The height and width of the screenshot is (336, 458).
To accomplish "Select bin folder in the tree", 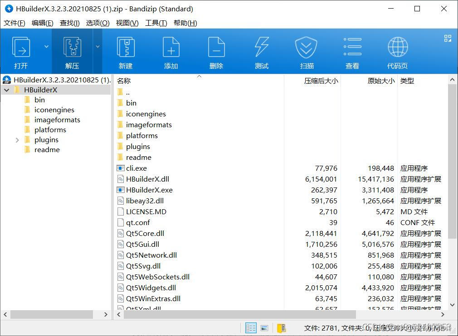I will click(x=34, y=100).
